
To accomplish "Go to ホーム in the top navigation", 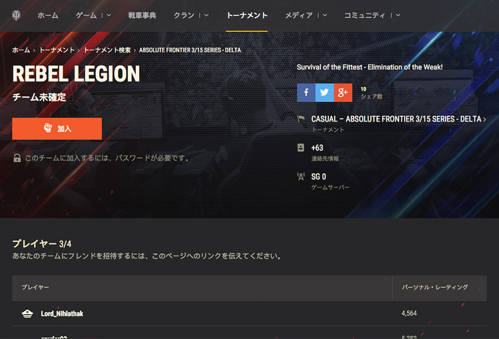I will 47,15.
